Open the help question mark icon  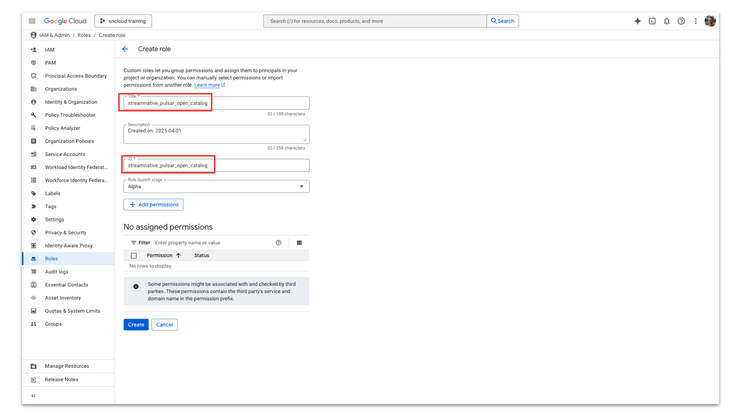coord(681,21)
